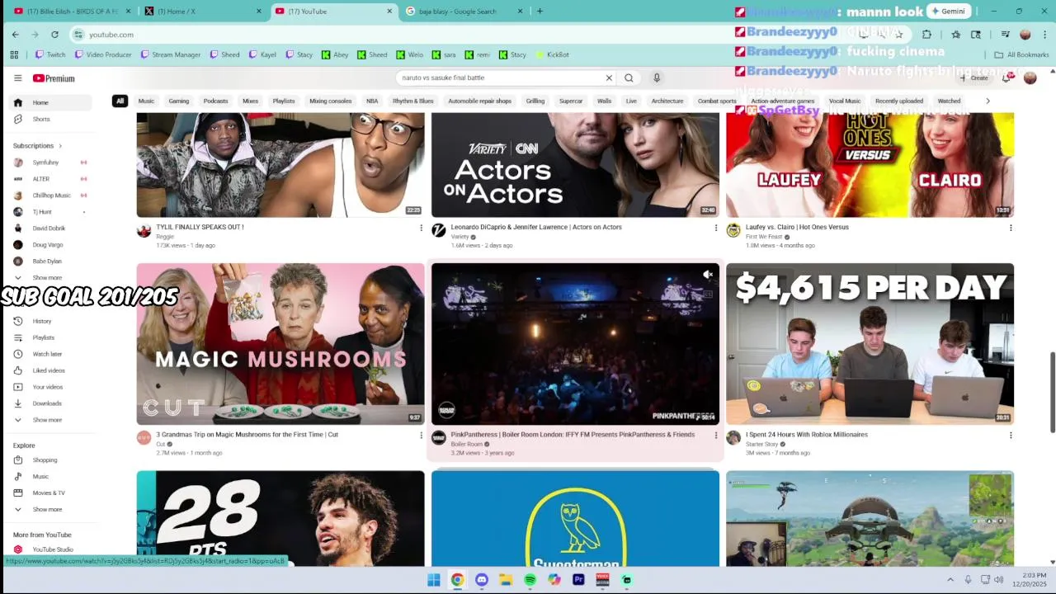Expand Show more under Explore section
The width and height of the screenshot is (1056, 594).
pos(47,509)
